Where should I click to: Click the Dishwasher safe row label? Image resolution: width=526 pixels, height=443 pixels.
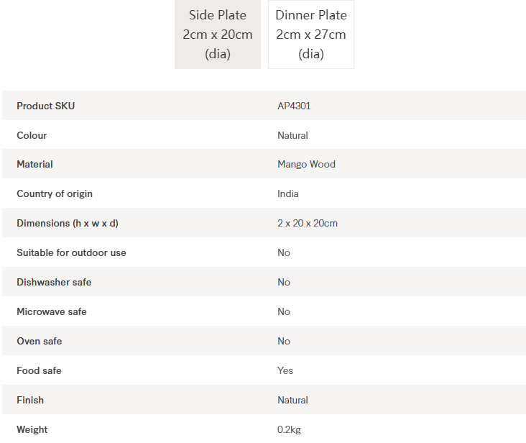54,282
